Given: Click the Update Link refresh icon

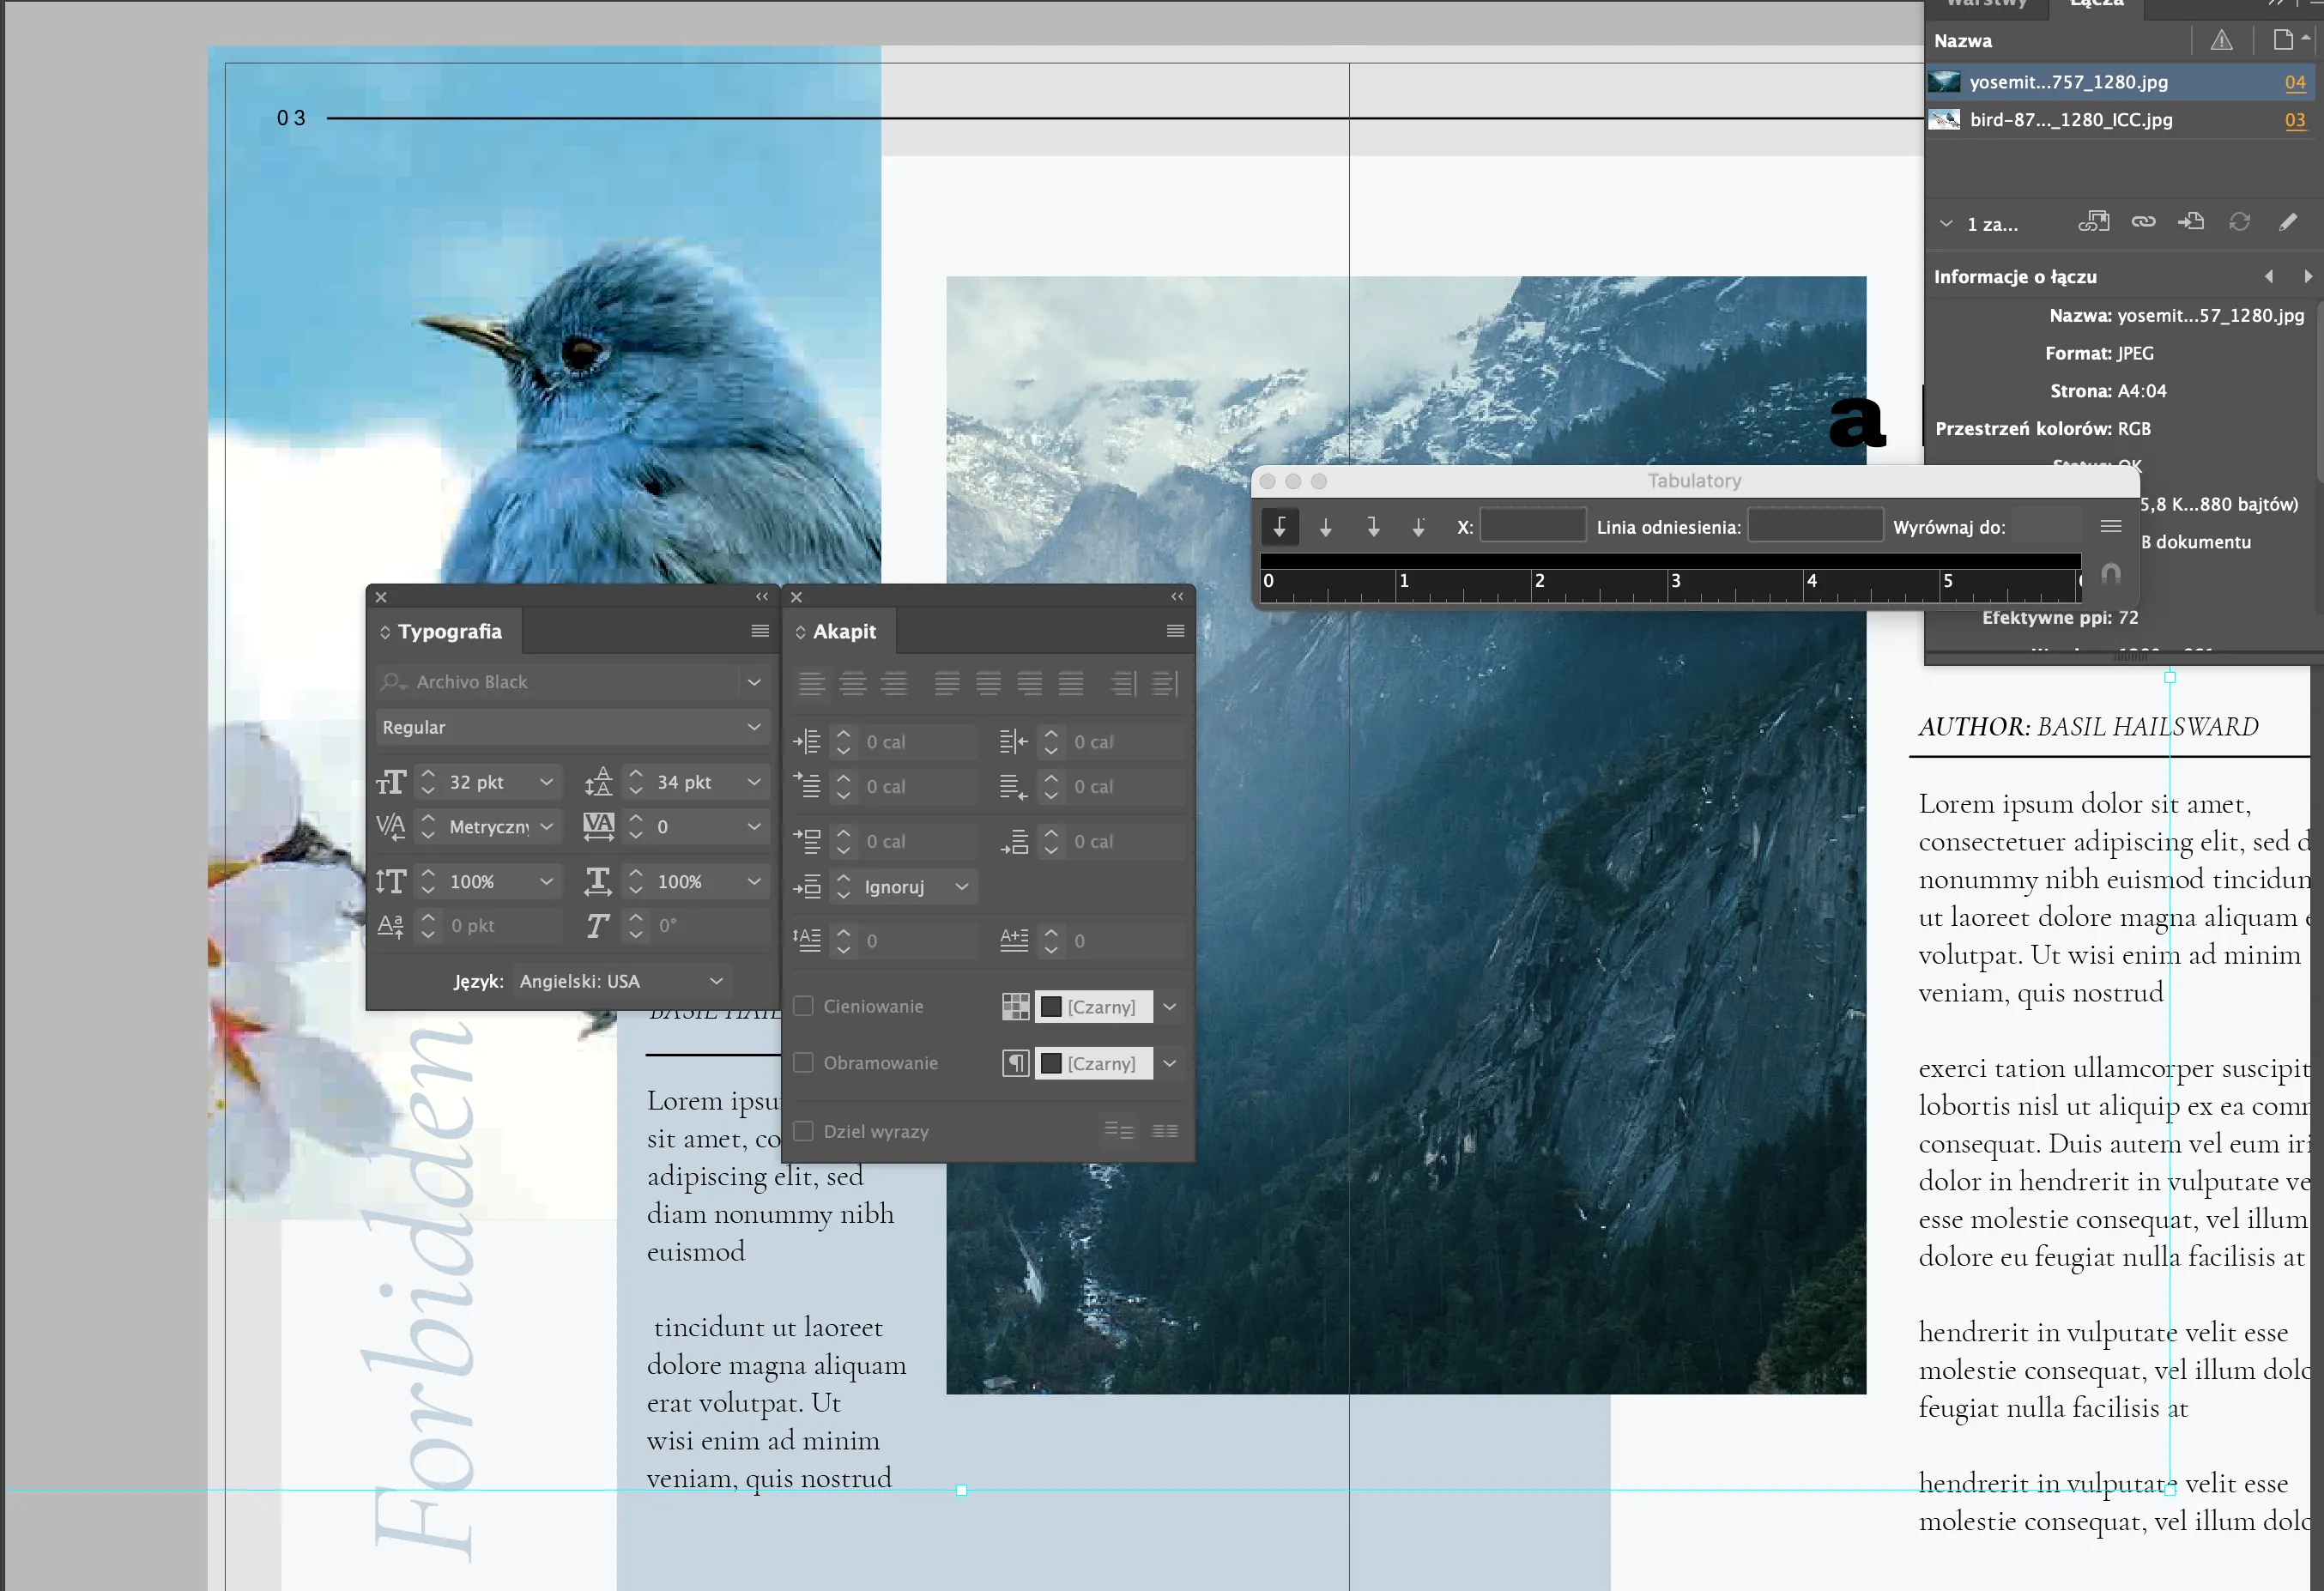Looking at the screenshot, I should [x=2239, y=222].
